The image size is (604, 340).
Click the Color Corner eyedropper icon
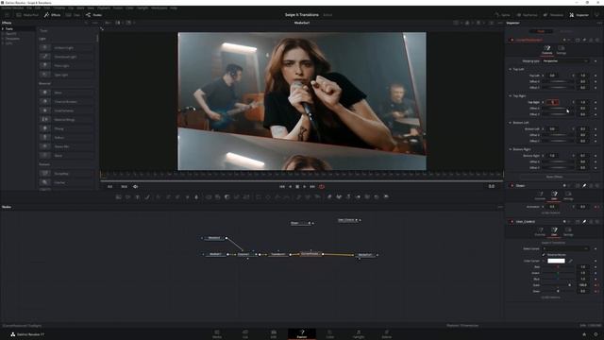[x=570, y=261]
